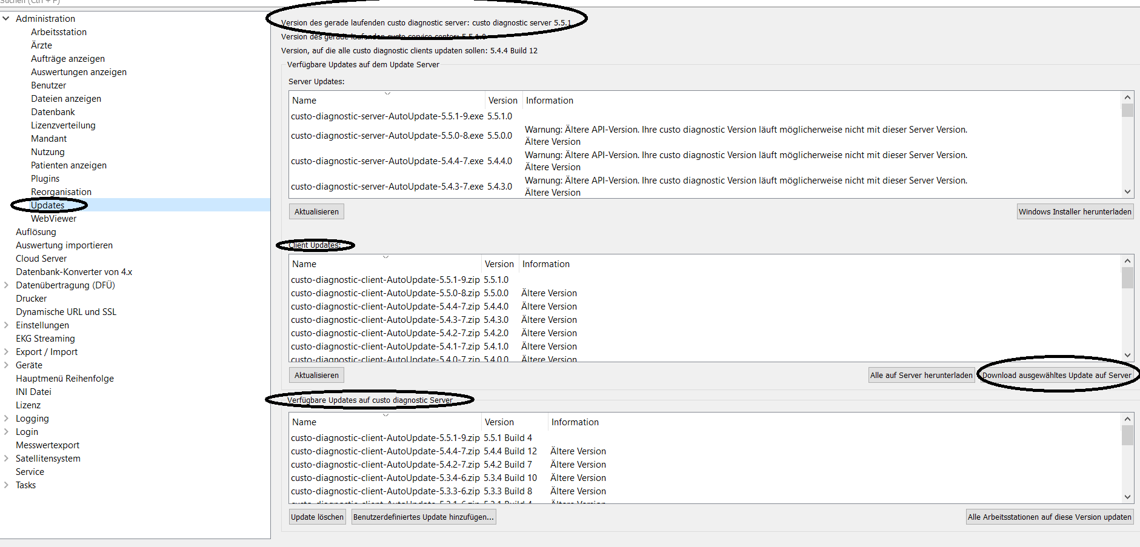Collapse the Administration tree node
1140x547 pixels.
(6, 19)
